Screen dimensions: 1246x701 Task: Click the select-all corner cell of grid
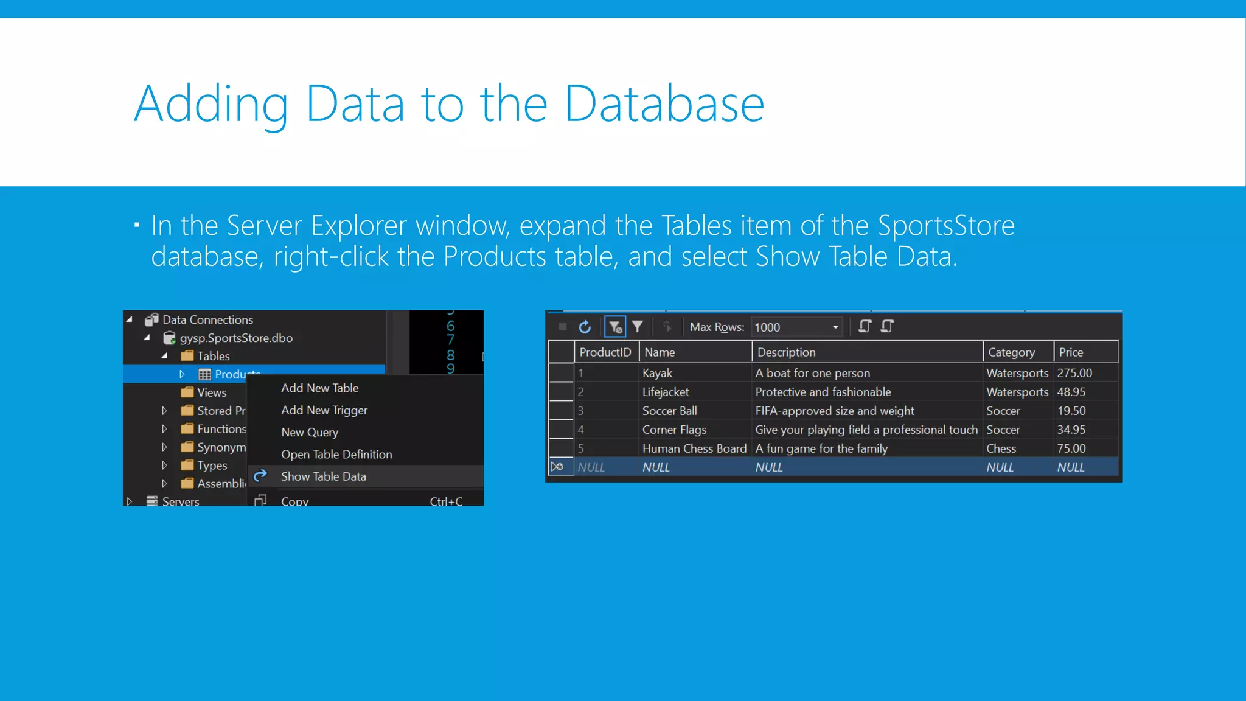pyautogui.click(x=562, y=352)
